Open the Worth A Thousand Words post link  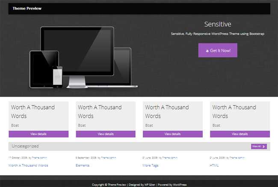click(x=28, y=165)
